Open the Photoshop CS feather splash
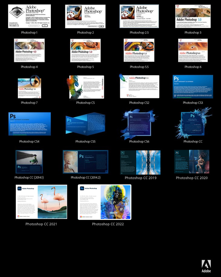 click(x=85, y=87)
